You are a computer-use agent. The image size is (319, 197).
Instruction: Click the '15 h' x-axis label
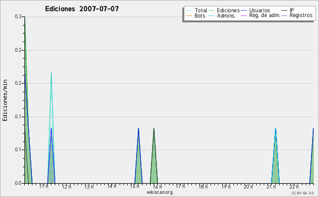click(x=135, y=186)
